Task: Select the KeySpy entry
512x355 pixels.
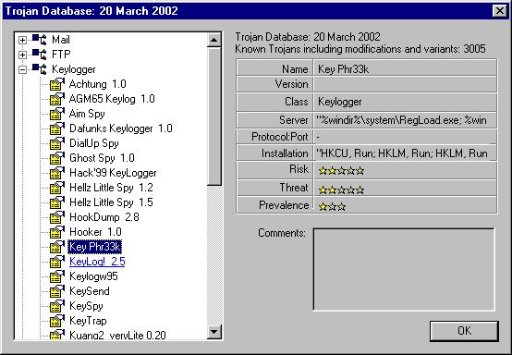Action: (x=86, y=306)
